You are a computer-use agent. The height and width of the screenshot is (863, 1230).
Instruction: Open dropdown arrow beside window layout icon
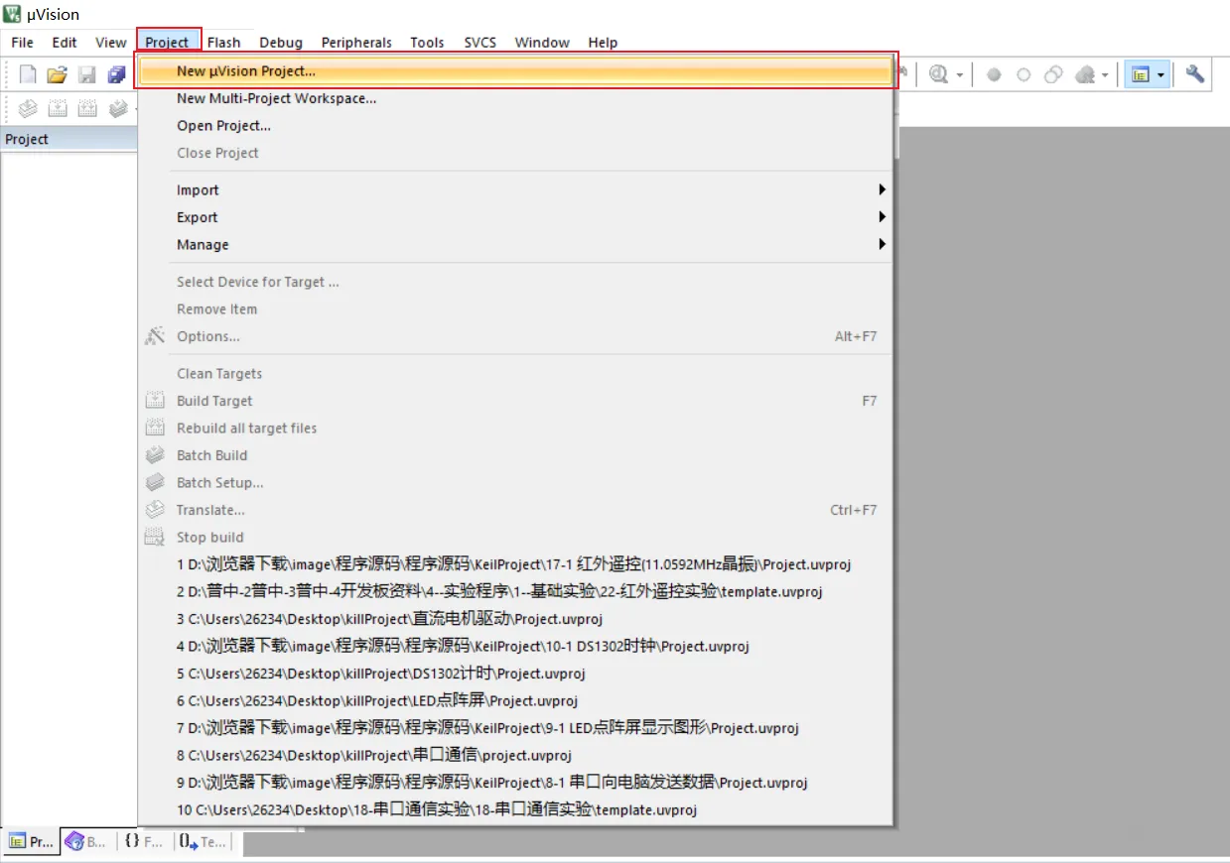tap(1161, 75)
